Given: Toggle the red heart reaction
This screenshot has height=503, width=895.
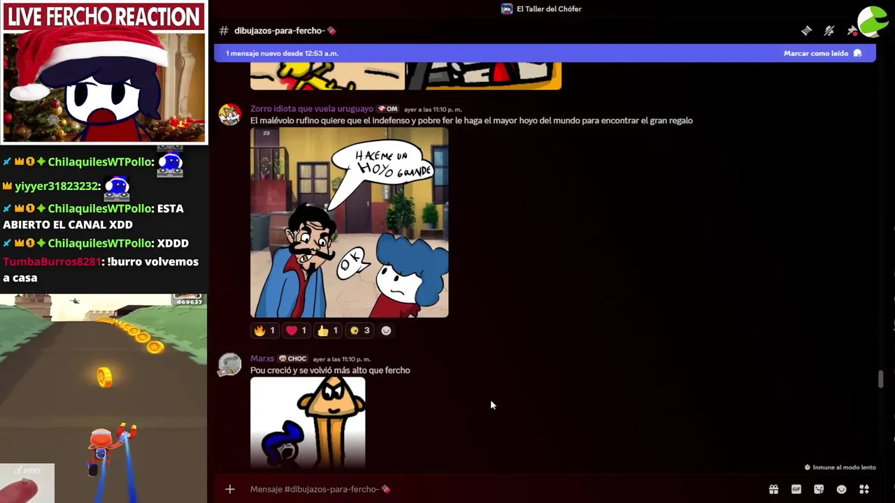Looking at the screenshot, I should pos(296,330).
